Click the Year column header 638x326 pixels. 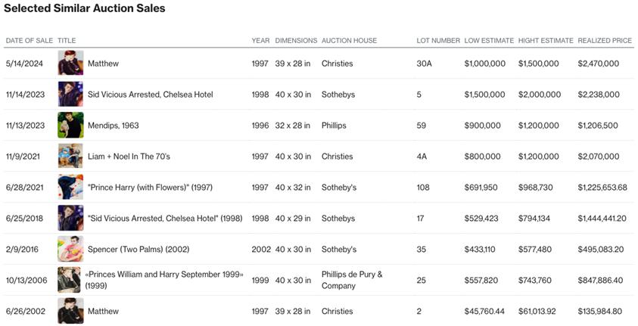[260, 41]
